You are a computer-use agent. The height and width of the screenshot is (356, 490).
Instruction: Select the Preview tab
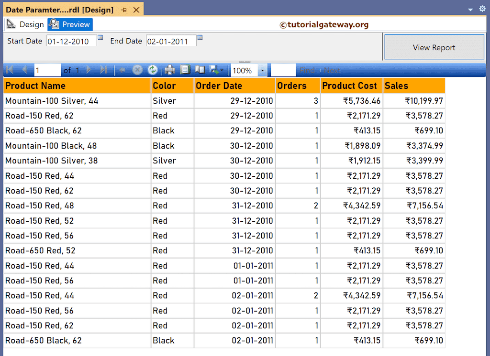pos(70,24)
